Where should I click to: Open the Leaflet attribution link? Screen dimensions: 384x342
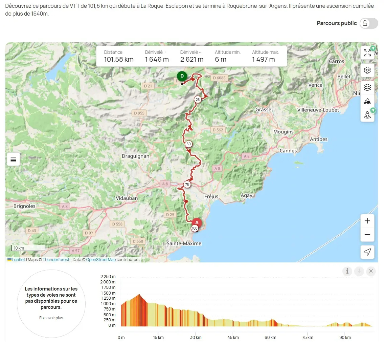19,260
